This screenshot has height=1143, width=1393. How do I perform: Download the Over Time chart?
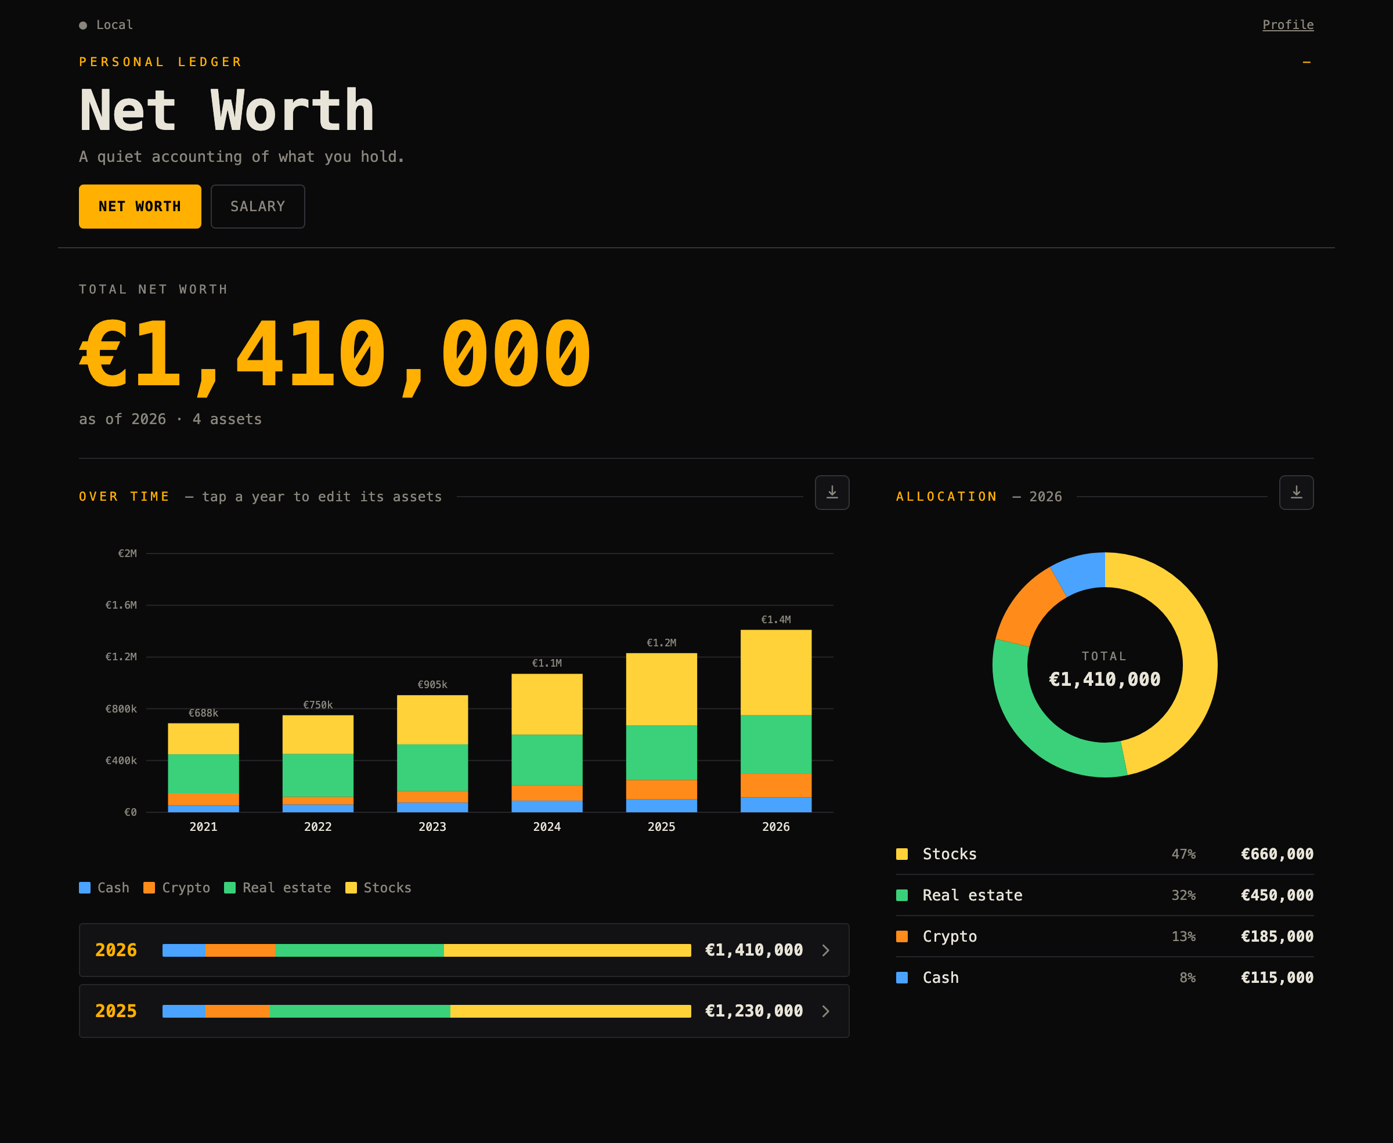click(832, 493)
